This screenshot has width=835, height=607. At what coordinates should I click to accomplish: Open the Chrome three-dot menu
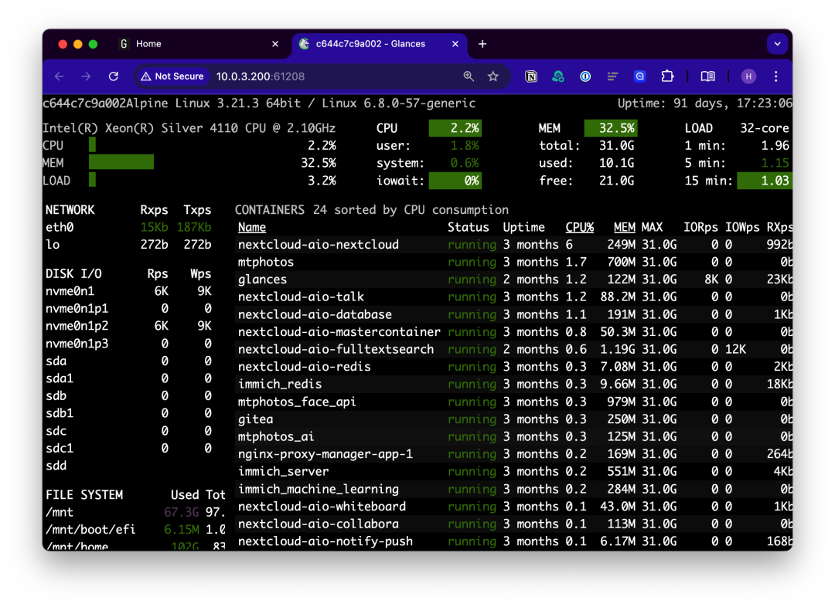tap(775, 76)
